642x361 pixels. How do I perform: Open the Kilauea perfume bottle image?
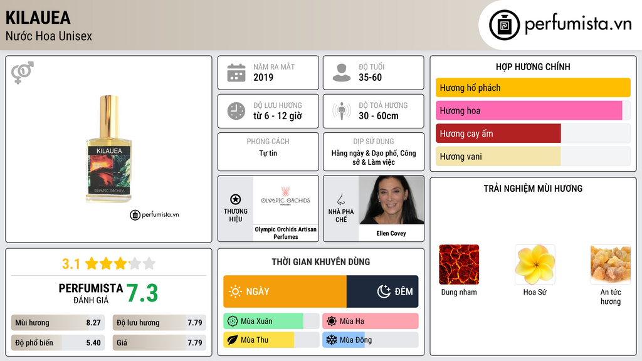[x=109, y=149]
